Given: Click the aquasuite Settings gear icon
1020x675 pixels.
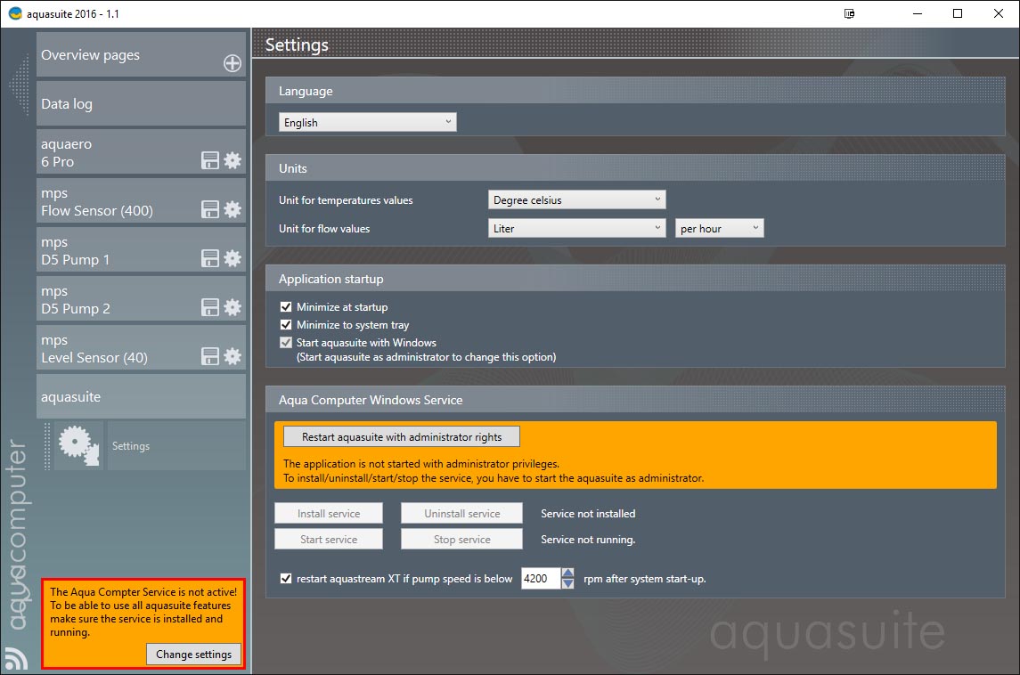Looking at the screenshot, I should coord(78,445).
